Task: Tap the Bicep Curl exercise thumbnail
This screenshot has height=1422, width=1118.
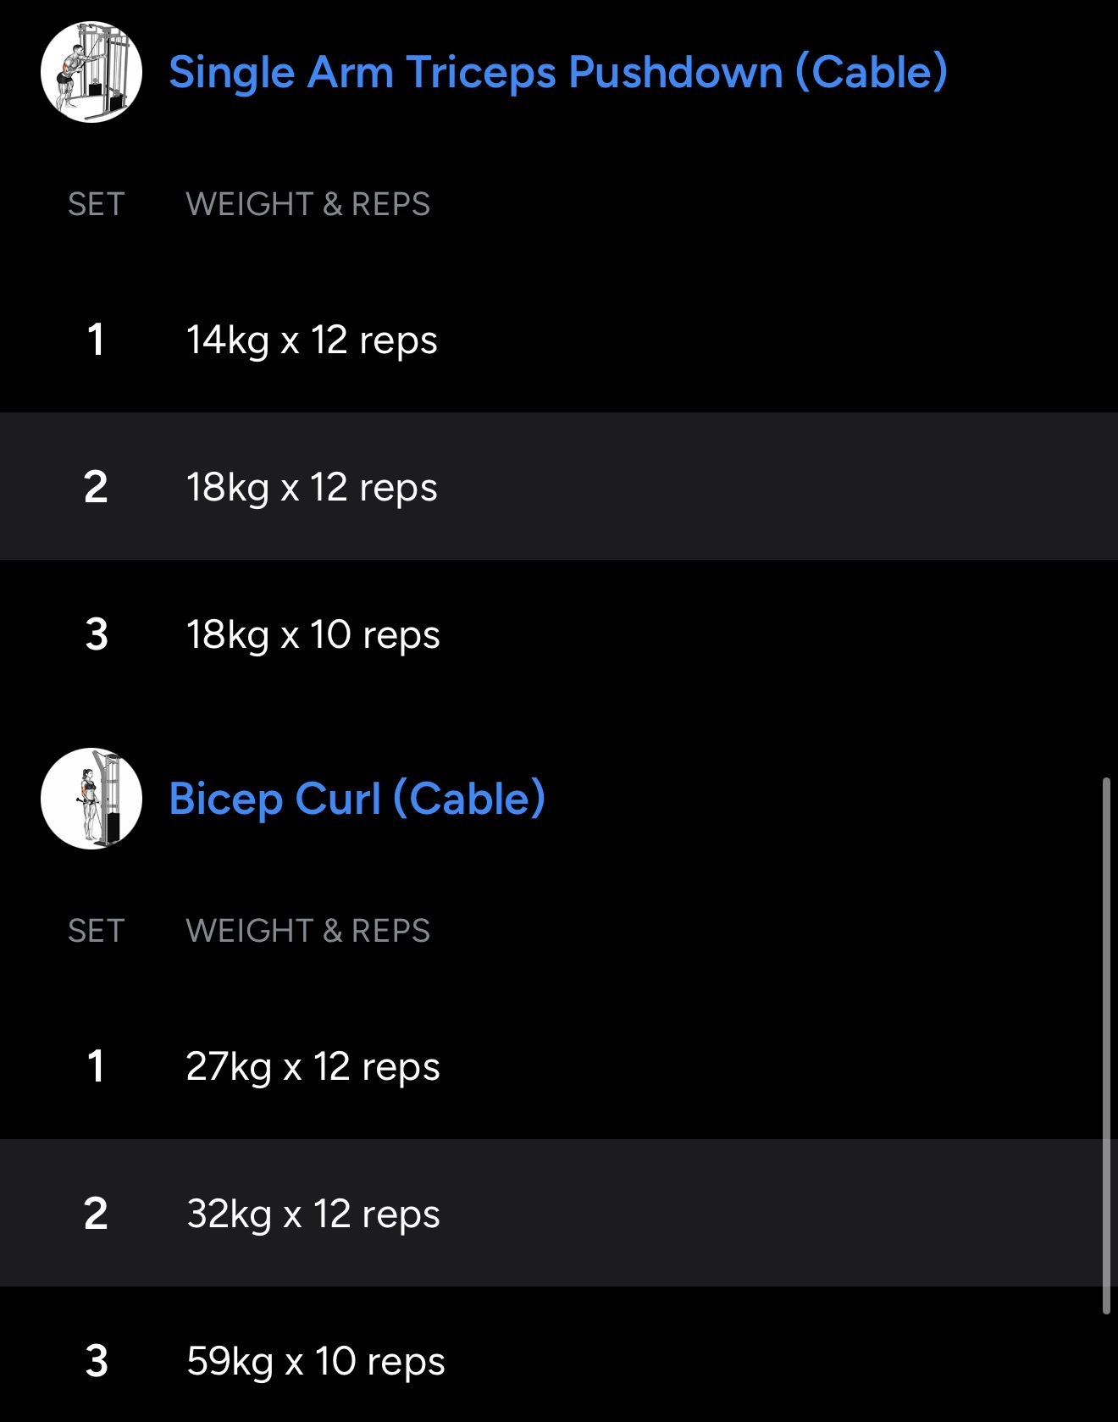Action: (91, 799)
